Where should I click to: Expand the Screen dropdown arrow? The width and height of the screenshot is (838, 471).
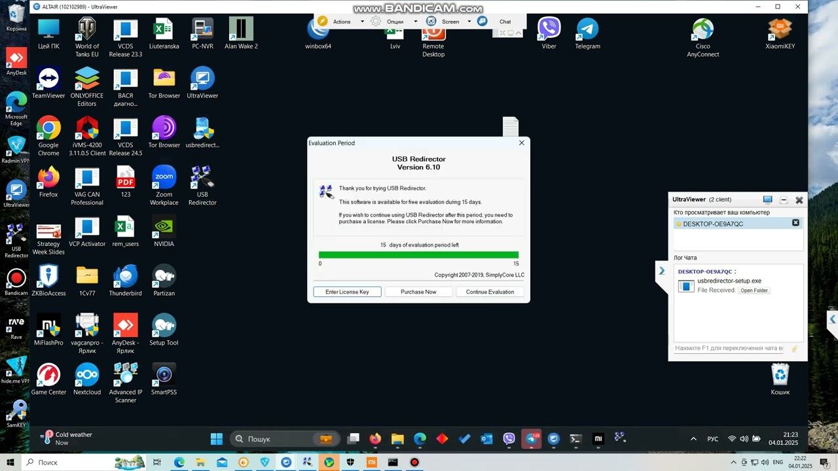[x=469, y=22]
